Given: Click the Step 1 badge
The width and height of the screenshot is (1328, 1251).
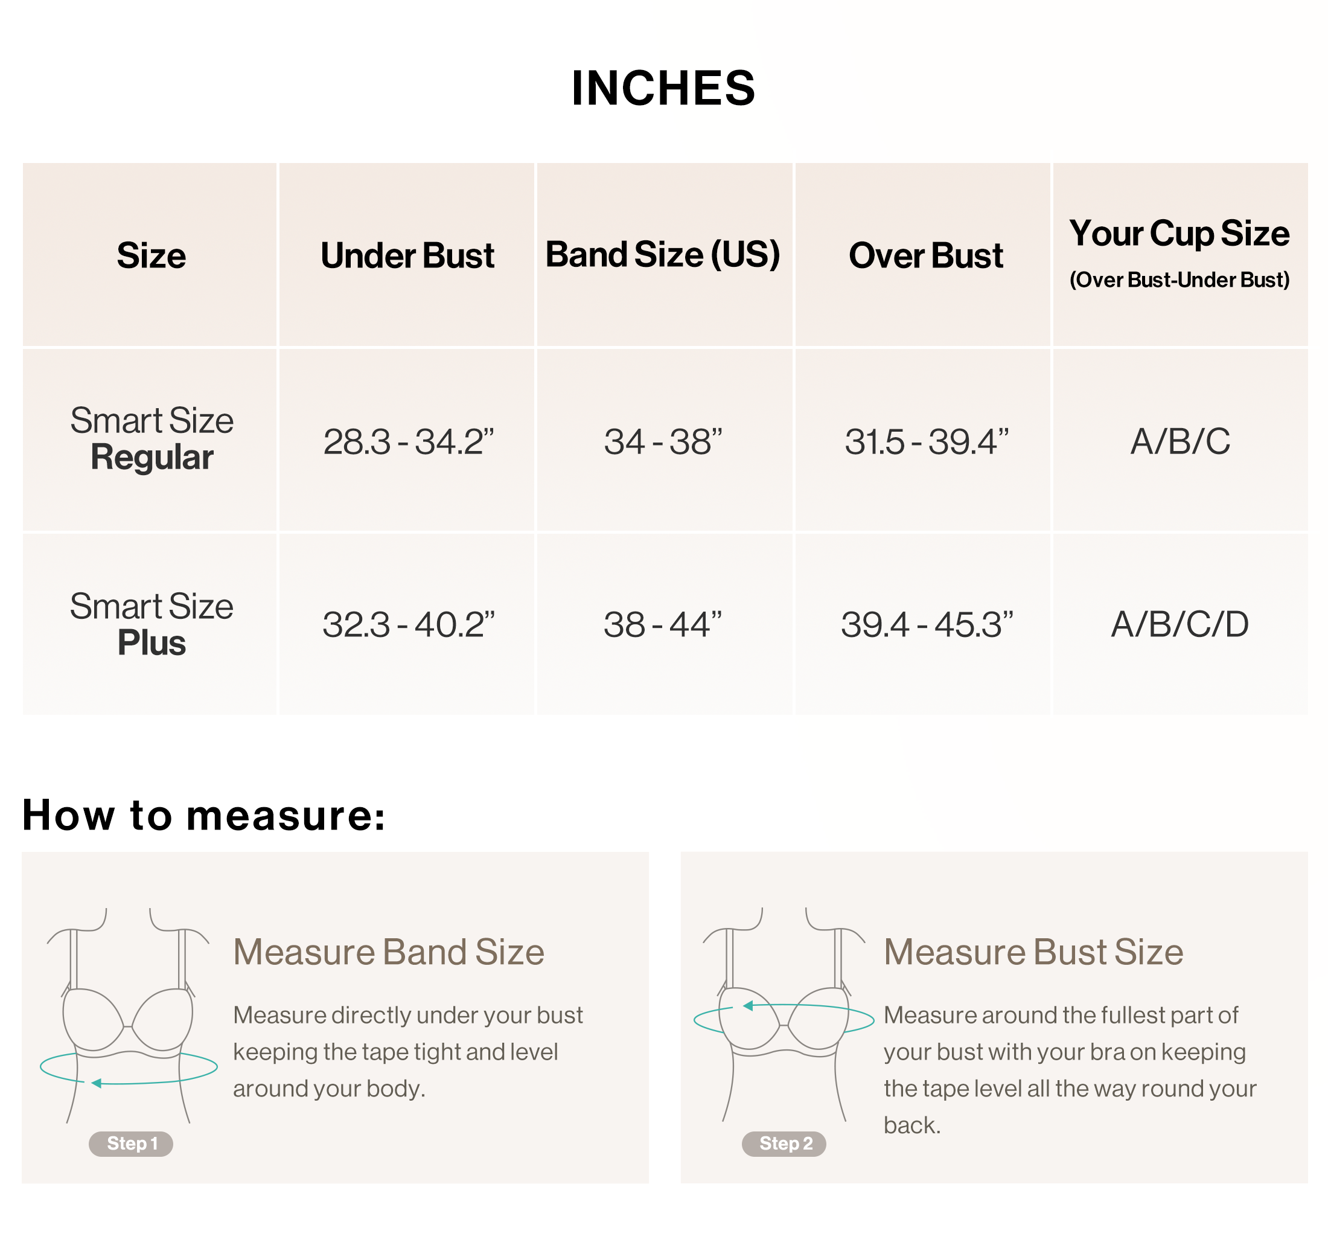Looking at the screenshot, I should pyautogui.click(x=131, y=1144).
